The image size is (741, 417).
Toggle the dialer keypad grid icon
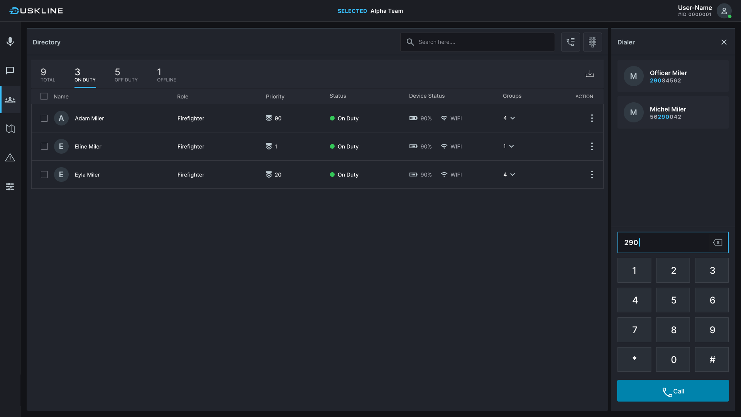click(592, 42)
